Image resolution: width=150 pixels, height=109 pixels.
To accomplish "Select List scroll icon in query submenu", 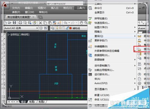I will point(139,64).
